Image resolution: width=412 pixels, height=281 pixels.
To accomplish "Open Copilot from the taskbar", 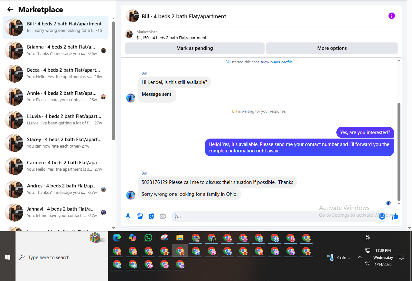I will point(133,238).
